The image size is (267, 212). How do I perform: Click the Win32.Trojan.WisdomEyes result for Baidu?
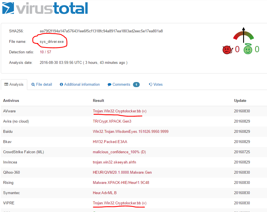click(131, 131)
